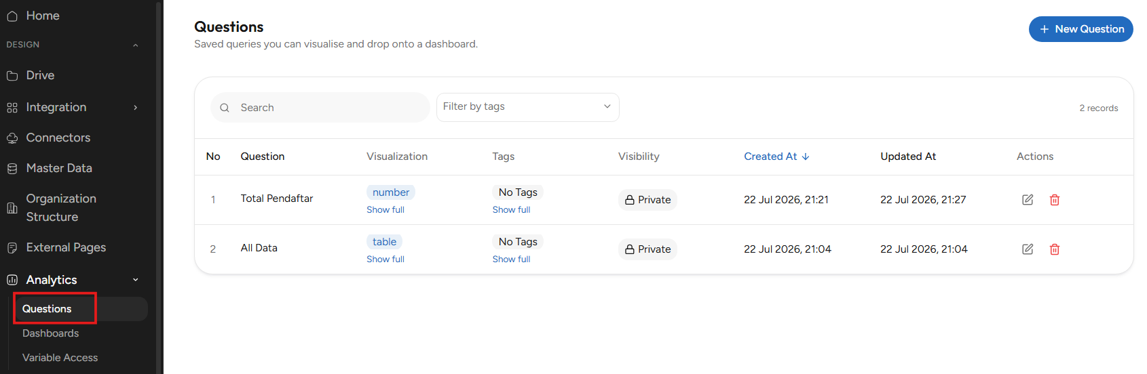Select Dashboards under Analytics
This screenshot has width=1147, height=374.
[50, 333]
